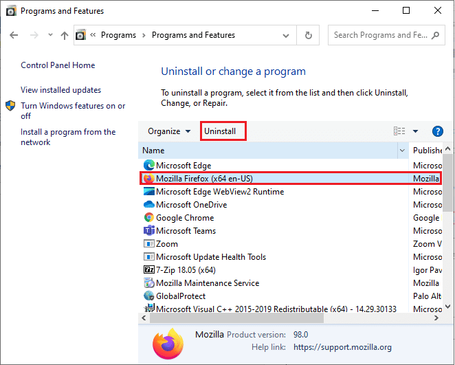Open the support.mozilla.org help link
This screenshot has height=365, width=455.
342,347
